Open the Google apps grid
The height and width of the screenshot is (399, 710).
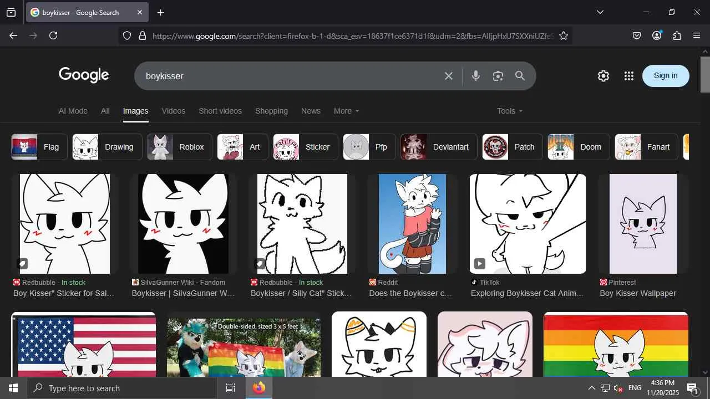[x=628, y=76]
